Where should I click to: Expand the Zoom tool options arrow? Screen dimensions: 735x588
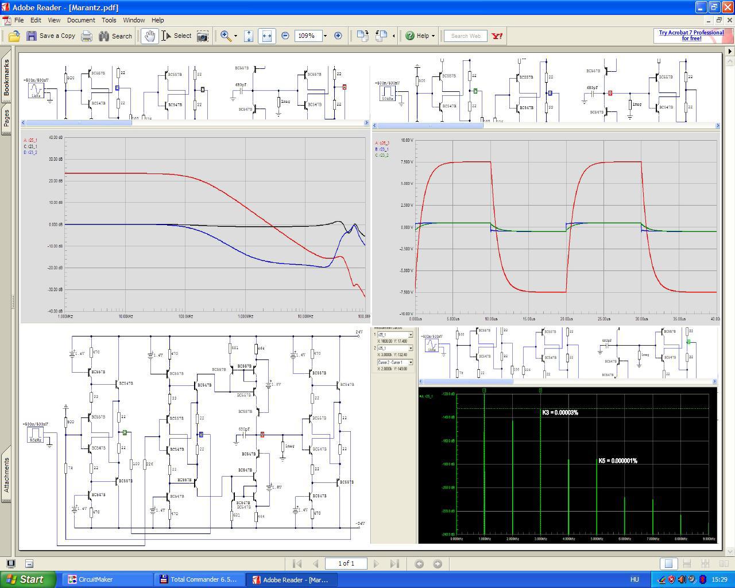(x=235, y=36)
